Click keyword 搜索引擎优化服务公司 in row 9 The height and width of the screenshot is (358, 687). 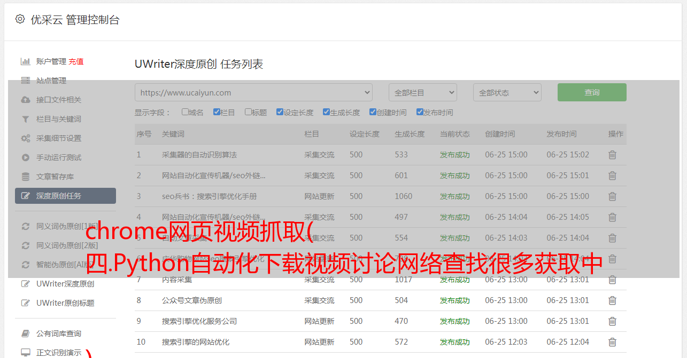click(199, 321)
